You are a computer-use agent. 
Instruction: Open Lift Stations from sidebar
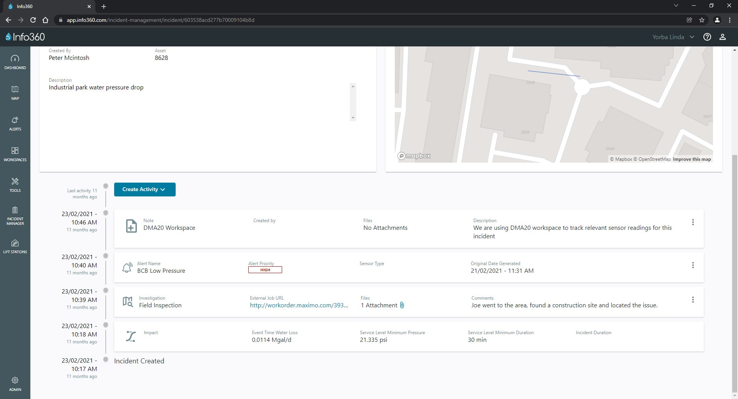15,246
